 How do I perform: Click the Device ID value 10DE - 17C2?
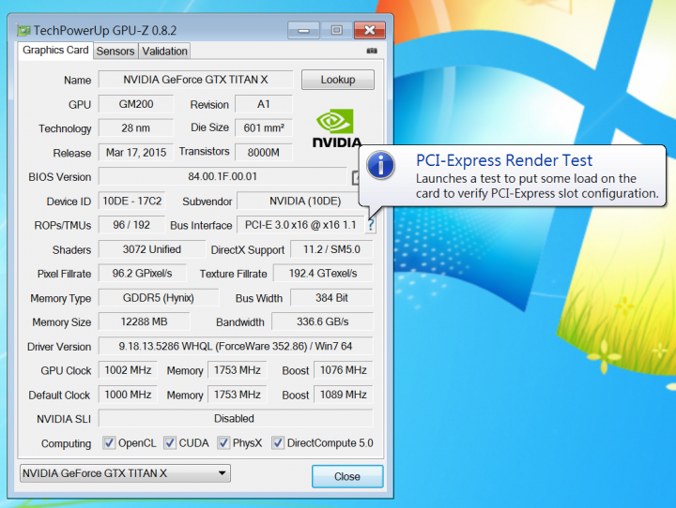tap(132, 202)
